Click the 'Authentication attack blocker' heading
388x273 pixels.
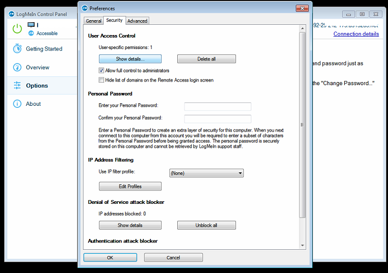(x=123, y=241)
